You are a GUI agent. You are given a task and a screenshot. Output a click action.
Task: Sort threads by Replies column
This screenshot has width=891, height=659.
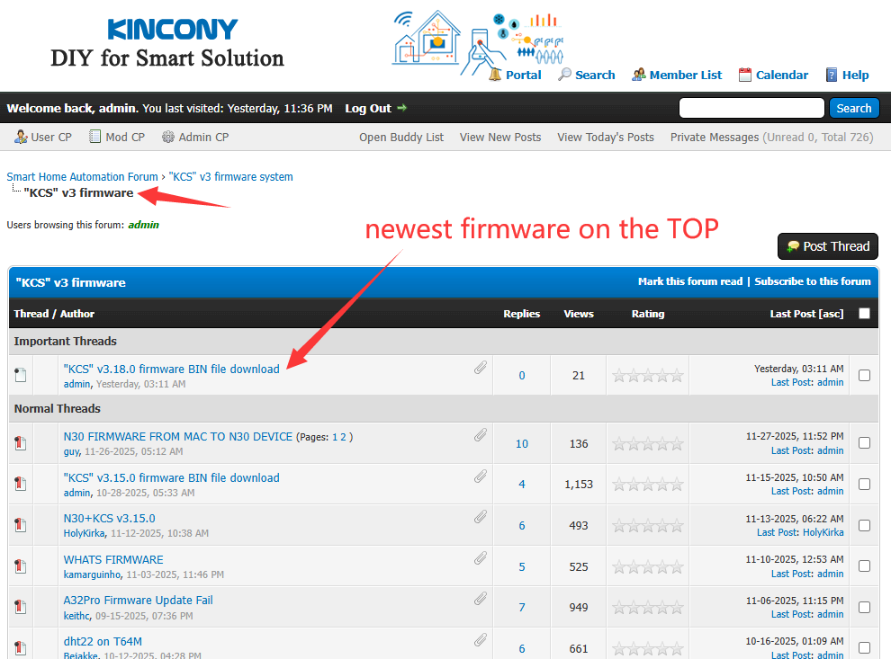click(521, 314)
